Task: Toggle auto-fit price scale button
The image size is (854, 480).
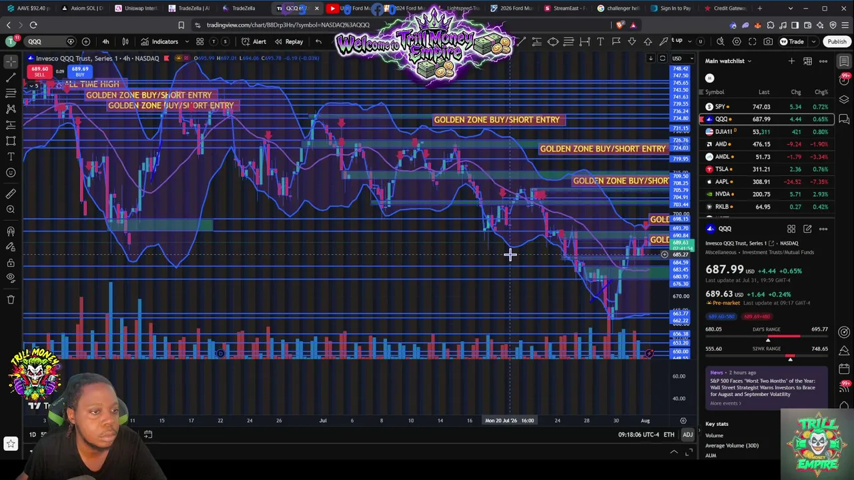Action: click(x=663, y=58)
